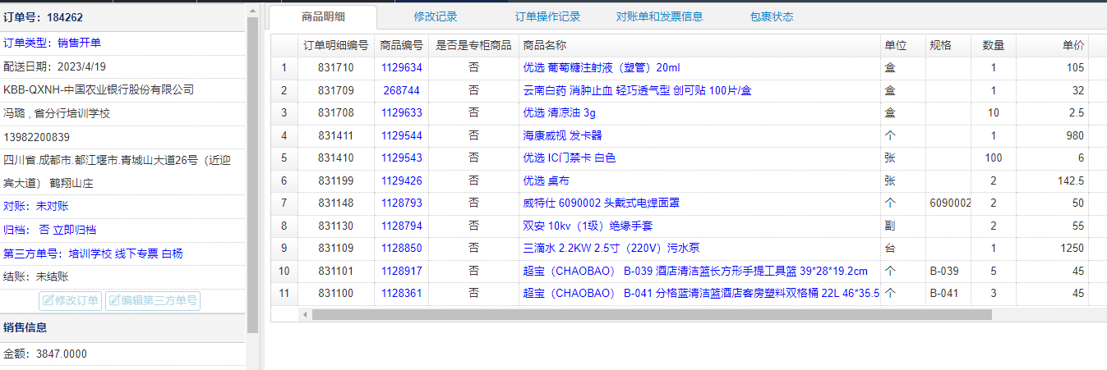This screenshot has width=1107, height=370.
Task: Open product code 1128361 link
Action: click(401, 294)
